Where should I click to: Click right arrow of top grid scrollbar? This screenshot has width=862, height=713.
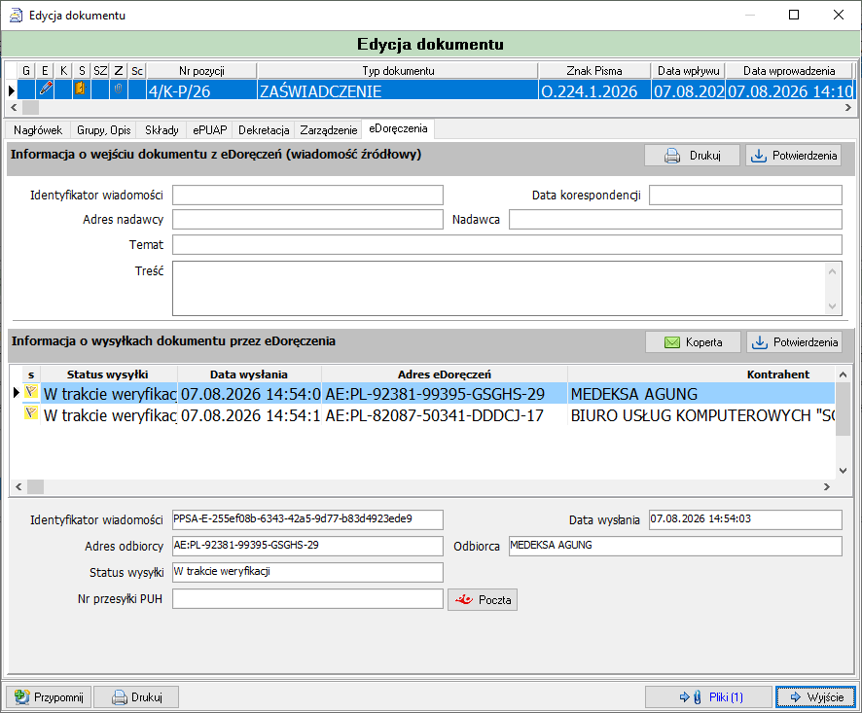pos(847,108)
